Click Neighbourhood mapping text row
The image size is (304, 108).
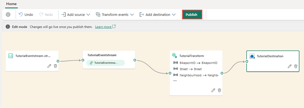coord(199,75)
